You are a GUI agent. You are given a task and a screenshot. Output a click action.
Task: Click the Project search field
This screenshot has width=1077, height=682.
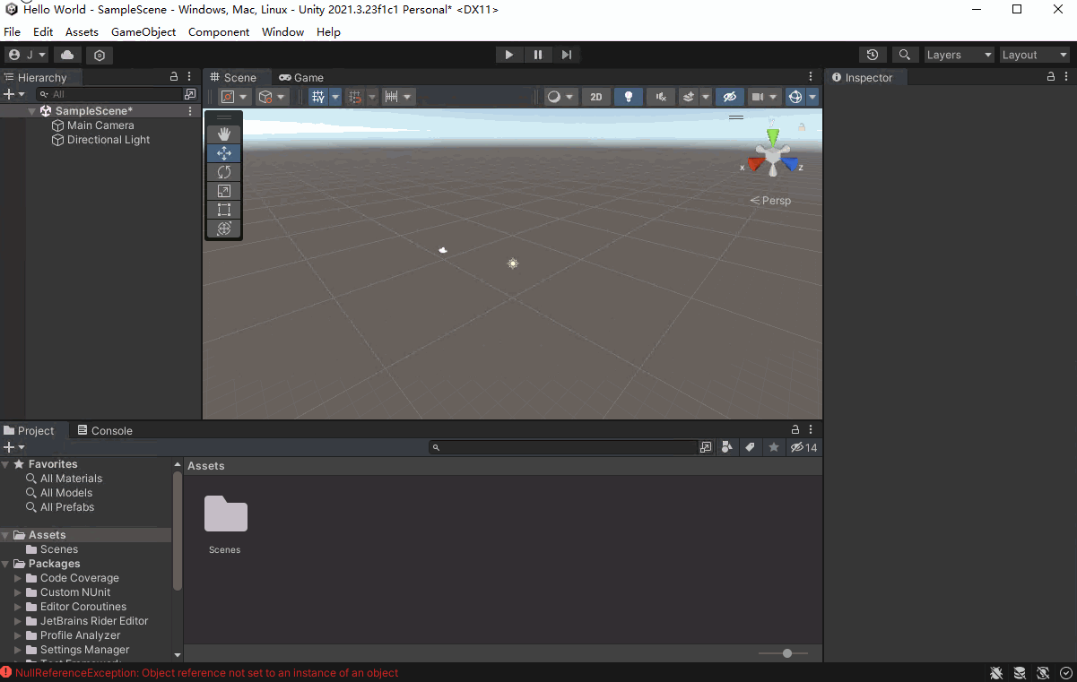pyautogui.click(x=563, y=447)
